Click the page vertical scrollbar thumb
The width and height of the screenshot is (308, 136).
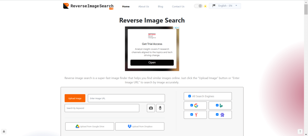(x=306, y=9)
